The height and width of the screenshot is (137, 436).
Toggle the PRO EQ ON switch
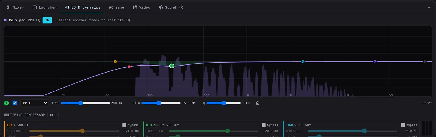point(47,20)
